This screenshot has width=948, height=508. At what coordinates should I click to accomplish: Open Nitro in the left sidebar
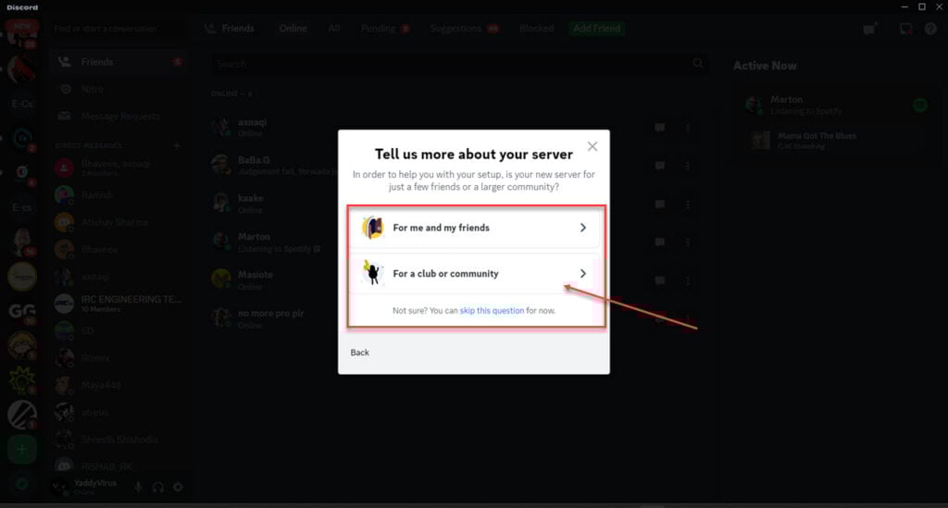pyautogui.click(x=118, y=89)
